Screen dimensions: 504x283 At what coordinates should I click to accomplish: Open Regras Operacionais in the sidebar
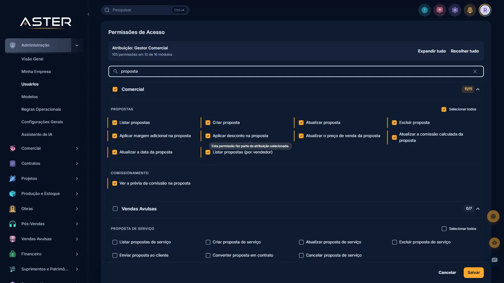click(x=41, y=109)
